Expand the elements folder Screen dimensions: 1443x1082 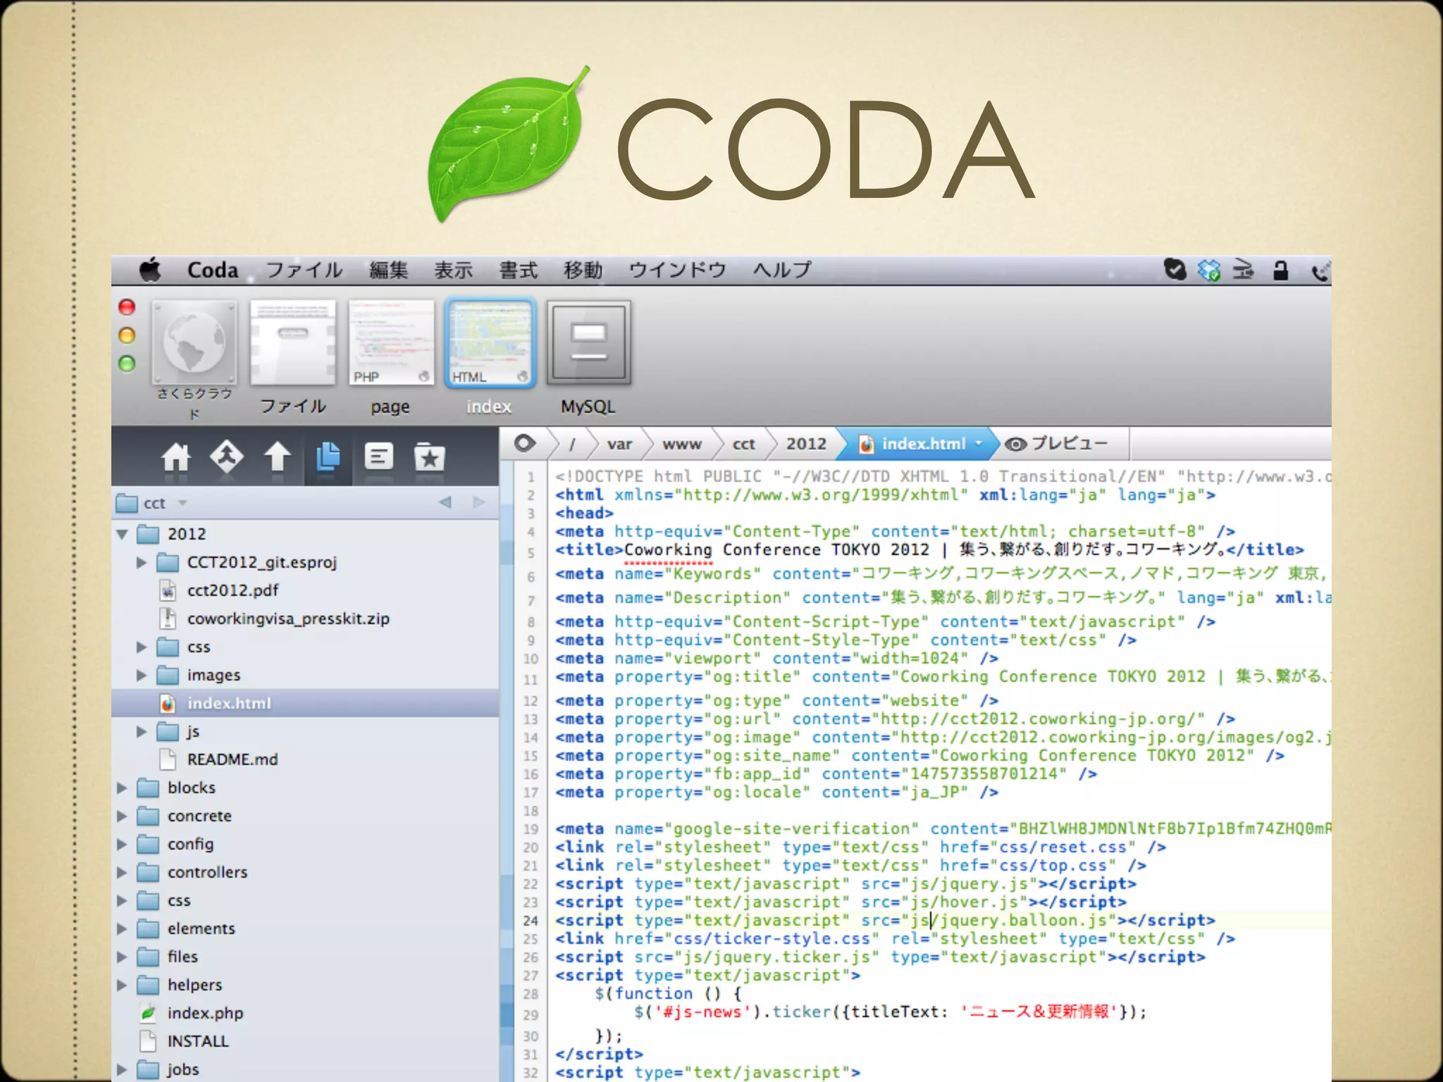click(x=122, y=928)
